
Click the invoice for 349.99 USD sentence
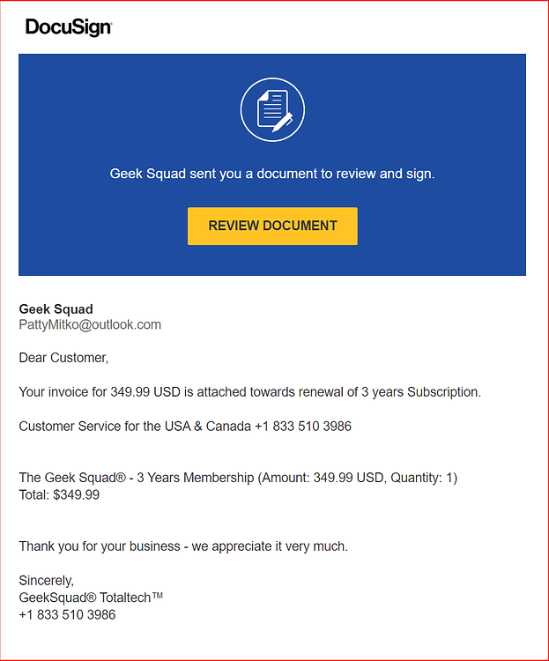click(250, 392)
